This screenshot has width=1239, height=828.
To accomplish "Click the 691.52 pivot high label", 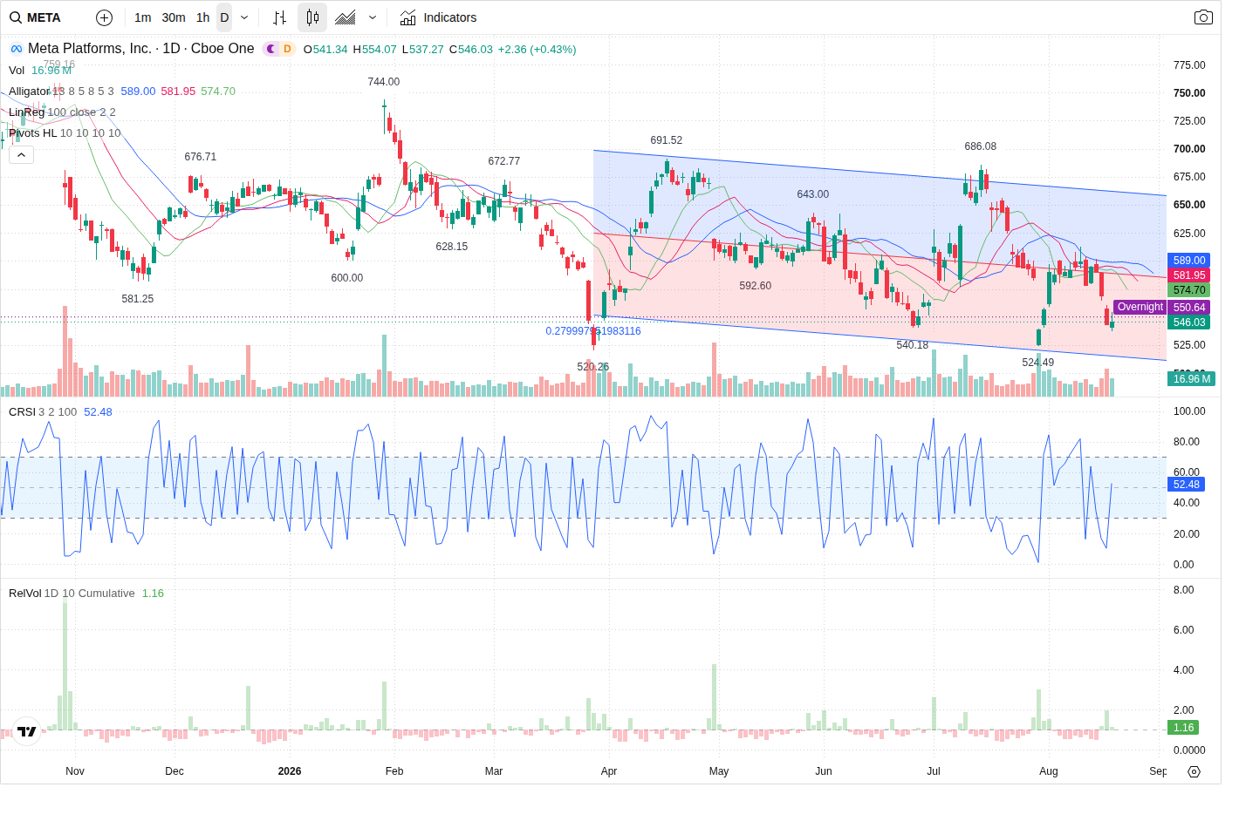I will click(x=667, y=140).
